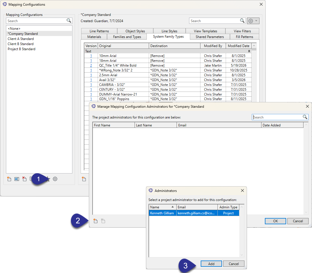312x273 pixels.
Task: Sort by Name column in Administrators dialog
Action: [162, 207]
